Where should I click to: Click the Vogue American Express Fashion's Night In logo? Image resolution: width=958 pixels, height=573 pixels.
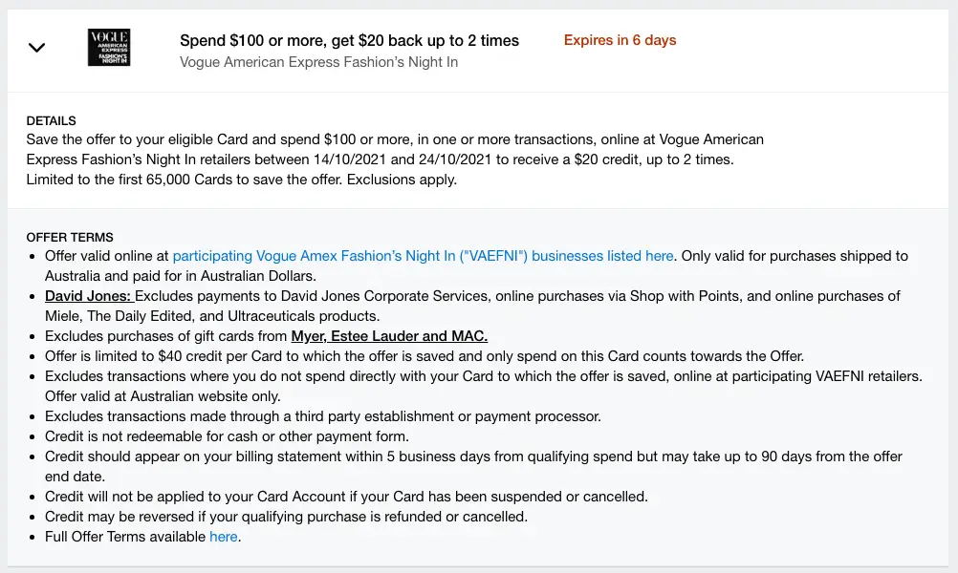click(x=109, y=48)
